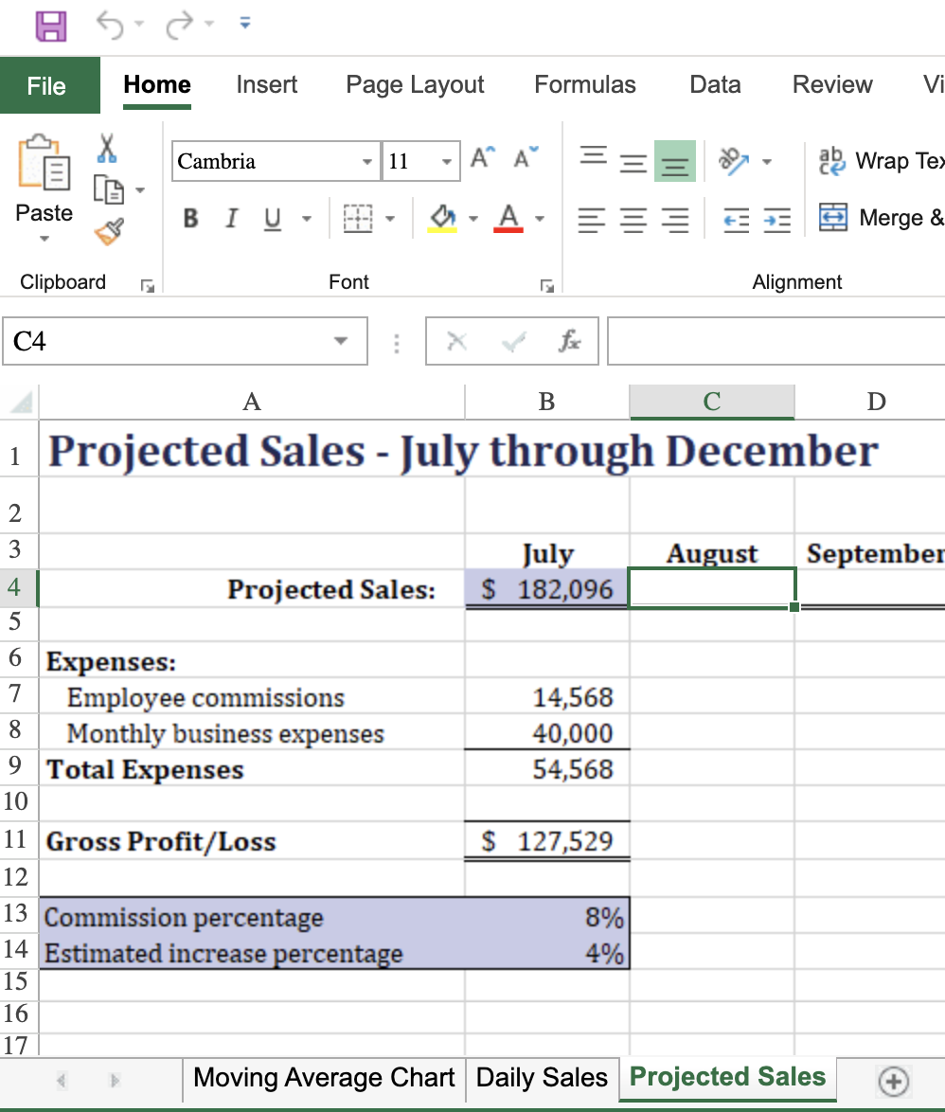
Task: Toggle Align Right horizontal alignment
Action: pos(675,220)
